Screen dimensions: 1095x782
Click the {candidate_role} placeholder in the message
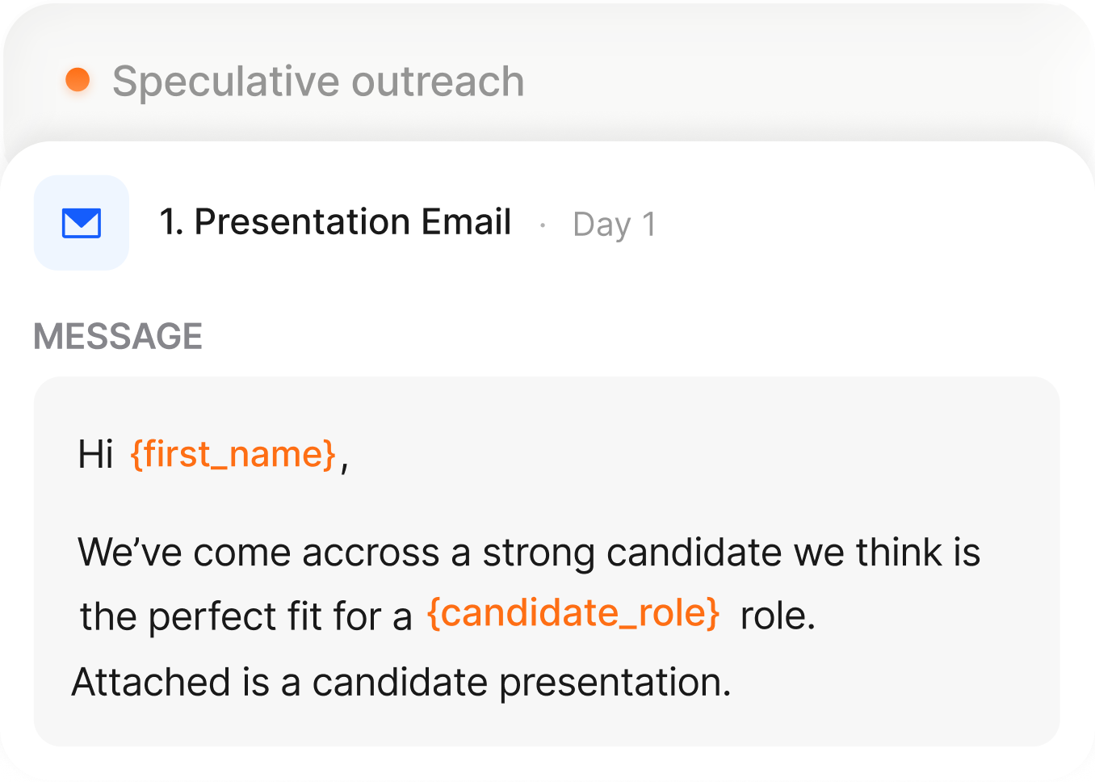tap(572, 614)
